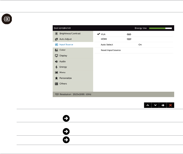
Task: Click the down arrow navigation button
Action: click(x=155, y=105)
